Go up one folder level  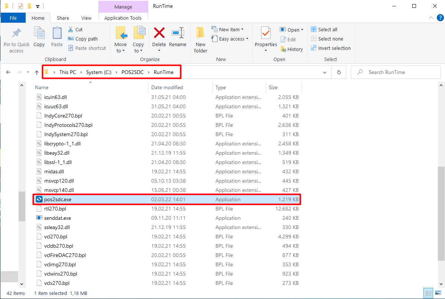37,73
